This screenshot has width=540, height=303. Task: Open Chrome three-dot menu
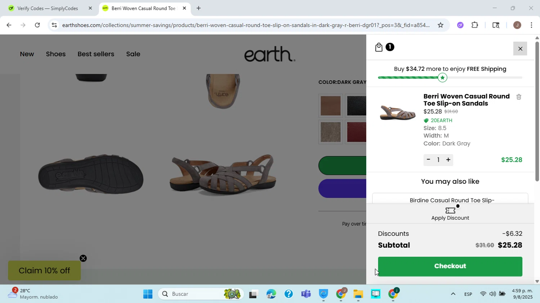tap(532, 25)
